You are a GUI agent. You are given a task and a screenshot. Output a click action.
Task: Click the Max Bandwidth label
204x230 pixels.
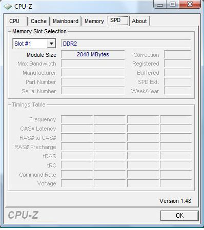(37, 64)
